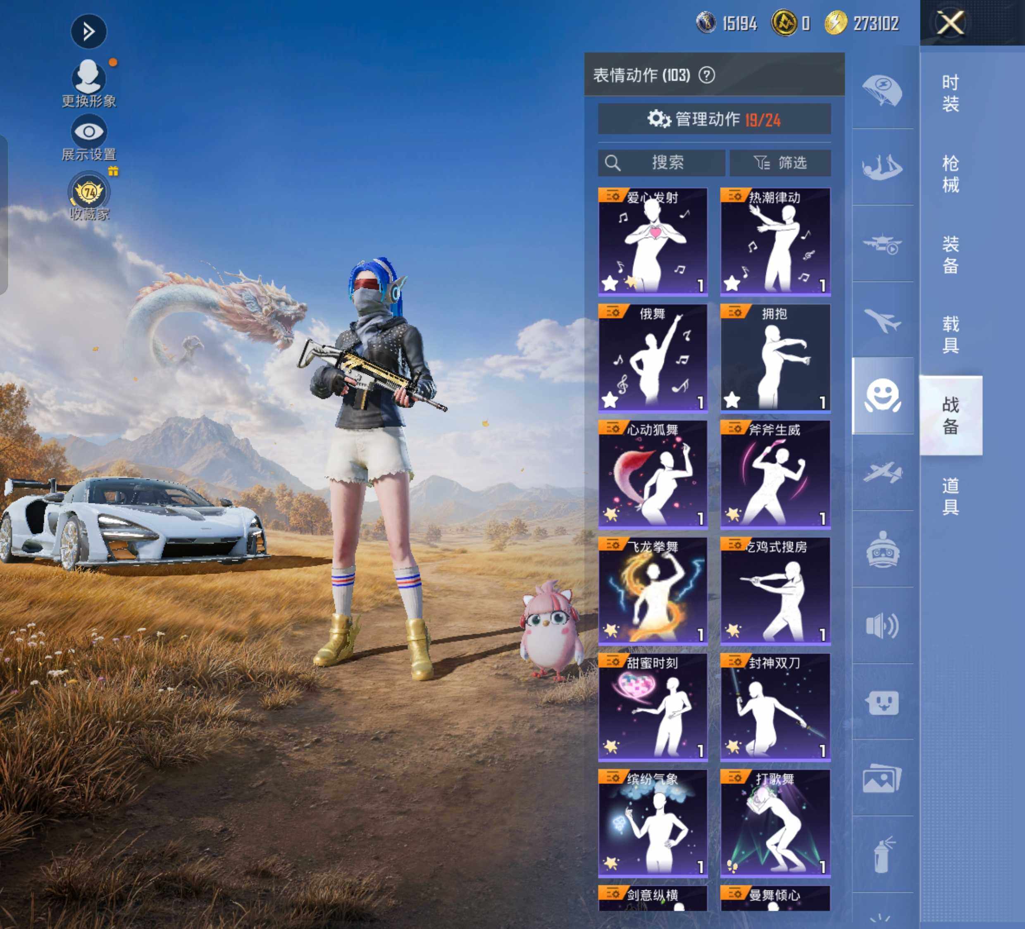Open the drone replay category icon
This screenshot has width=1025, height=929.
coord(882,243)
